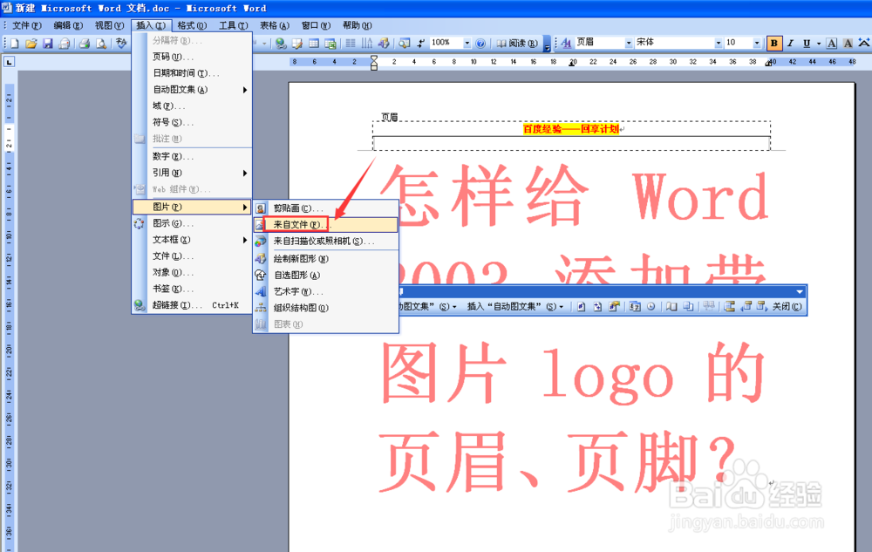Choose 艺术字 to insert WordArt

click(296, 289)
